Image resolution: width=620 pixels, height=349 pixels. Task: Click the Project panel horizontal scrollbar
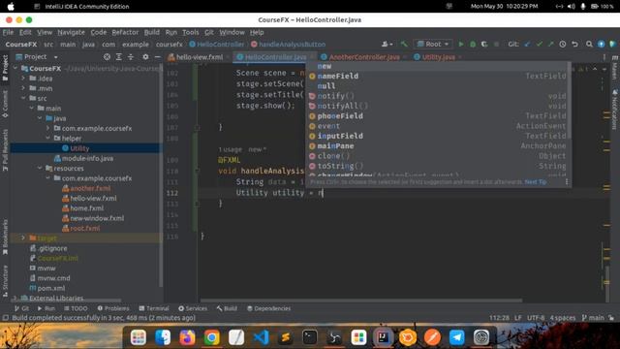click(x=67, y=301)
